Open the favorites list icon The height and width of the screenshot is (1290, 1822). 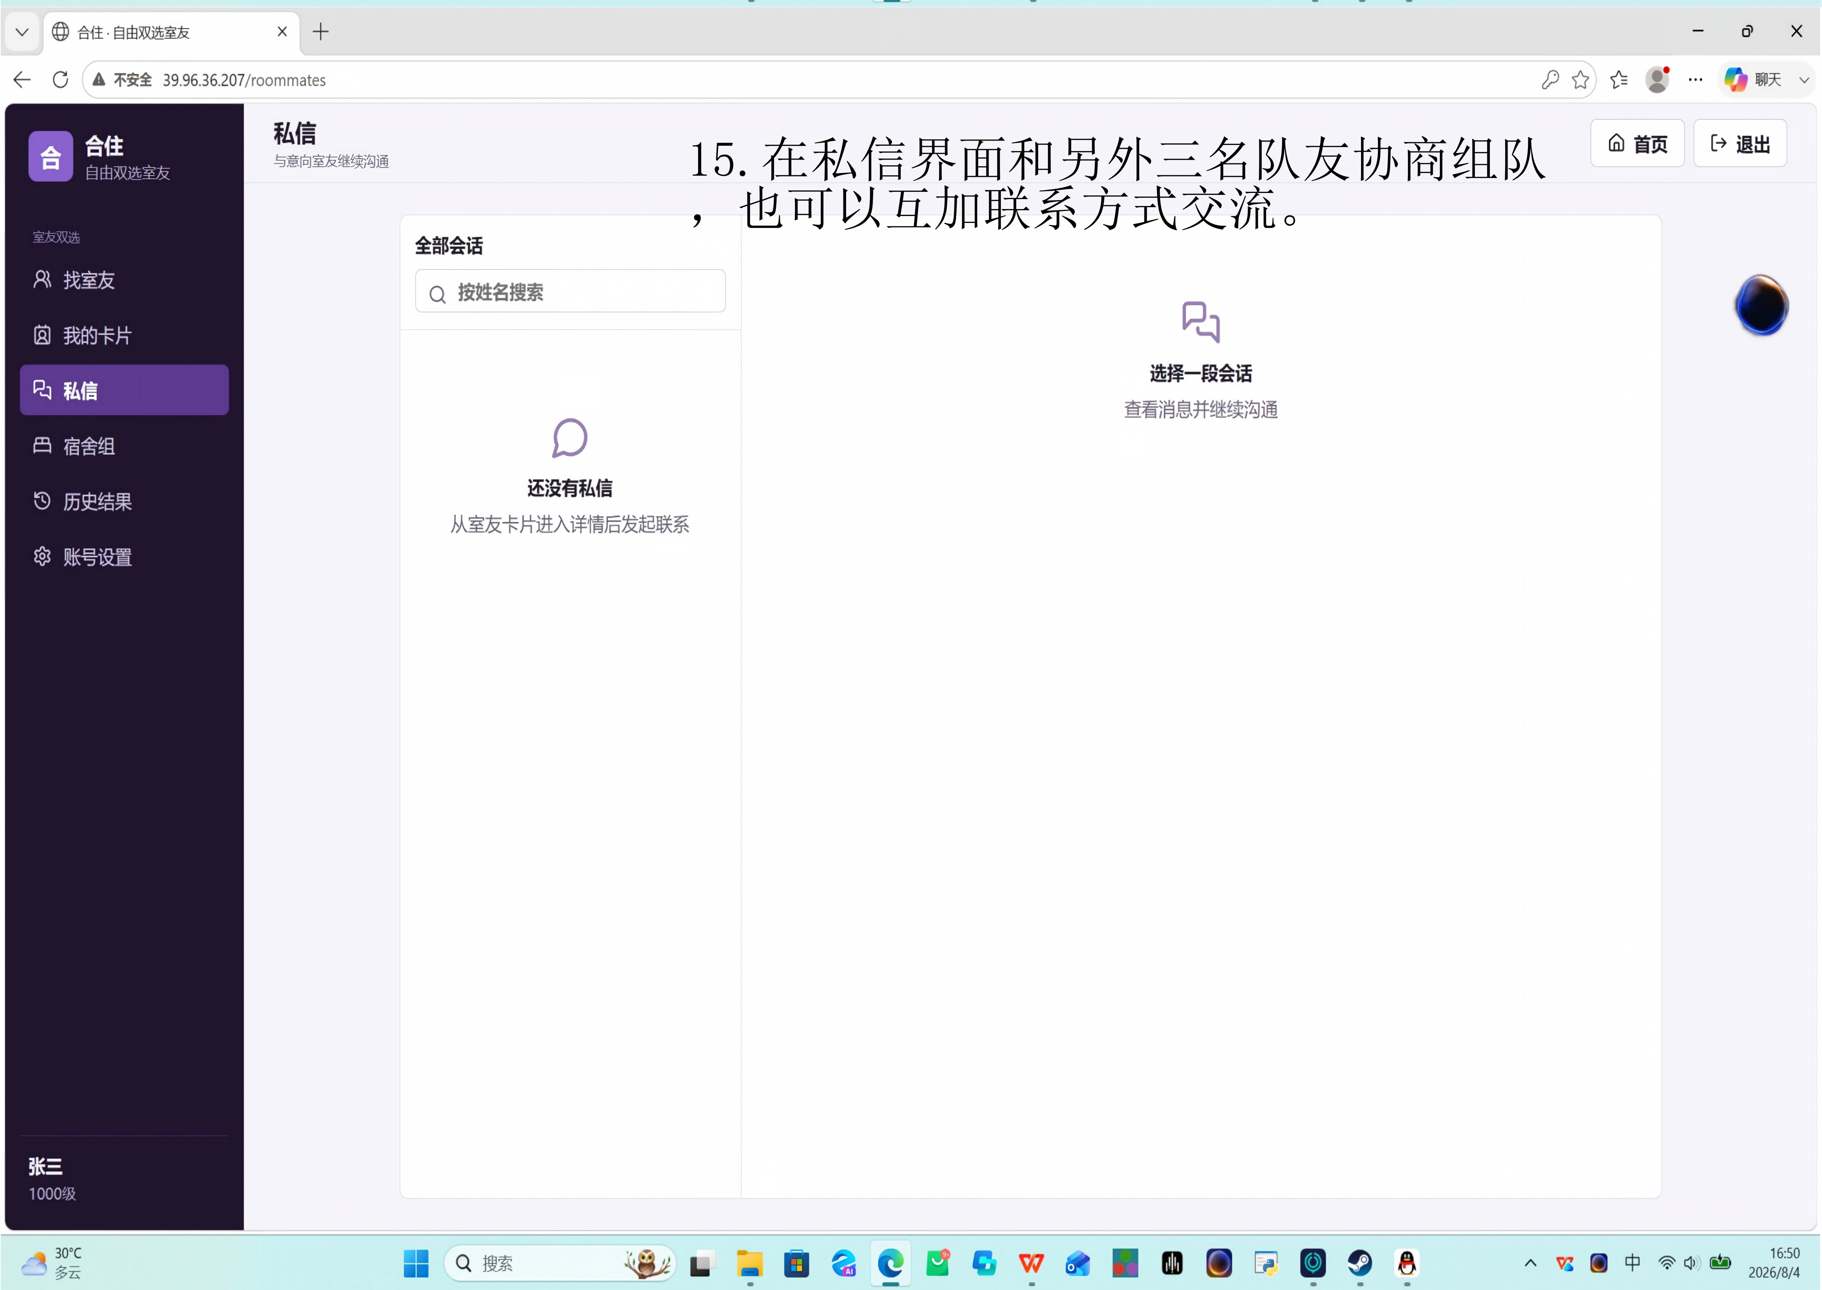pos(1619,80)
